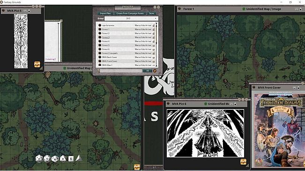Open the Forest 6 entry in image list

[x=106, y=49]
